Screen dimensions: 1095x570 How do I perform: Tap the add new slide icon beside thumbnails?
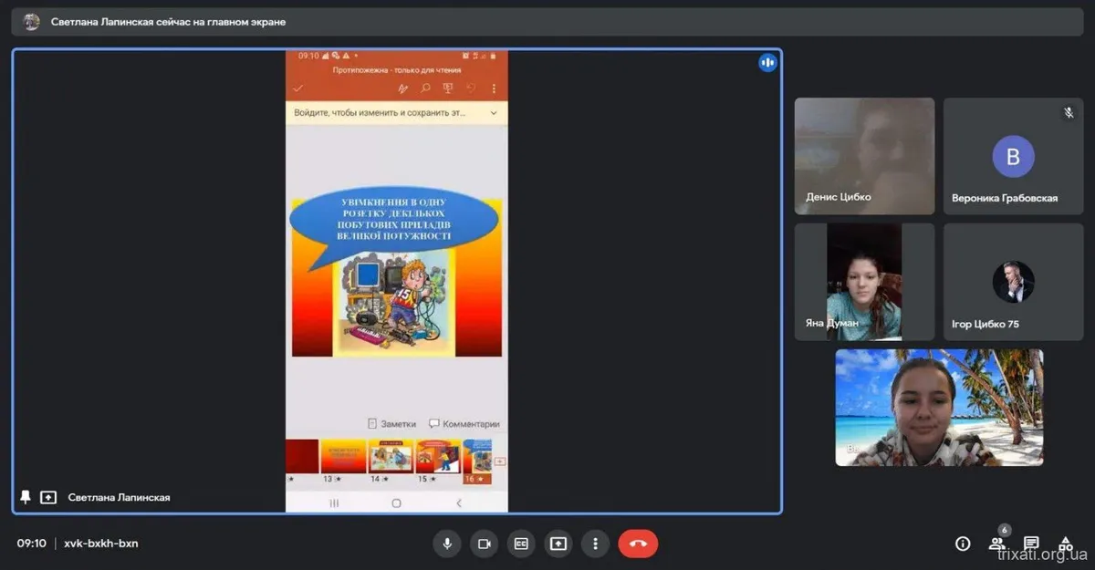500,461
